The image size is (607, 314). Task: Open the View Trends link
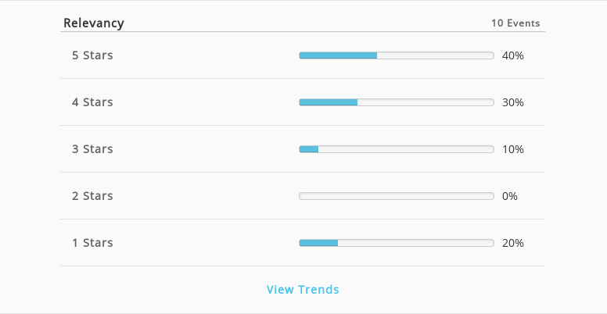coord(303,289)
